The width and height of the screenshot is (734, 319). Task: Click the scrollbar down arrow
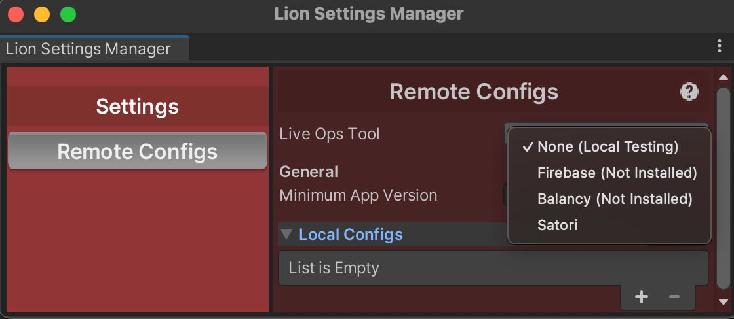click(x=723, y=302)
